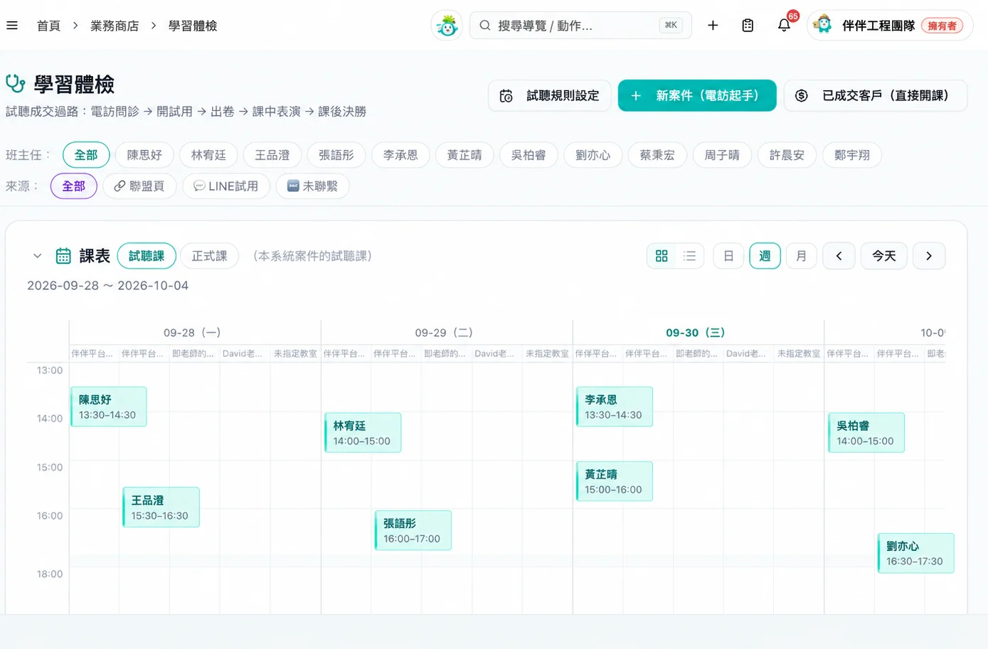Filter by 班主任 王品澄
Viewport: 988px width, 649px height.
pos(272,155)
